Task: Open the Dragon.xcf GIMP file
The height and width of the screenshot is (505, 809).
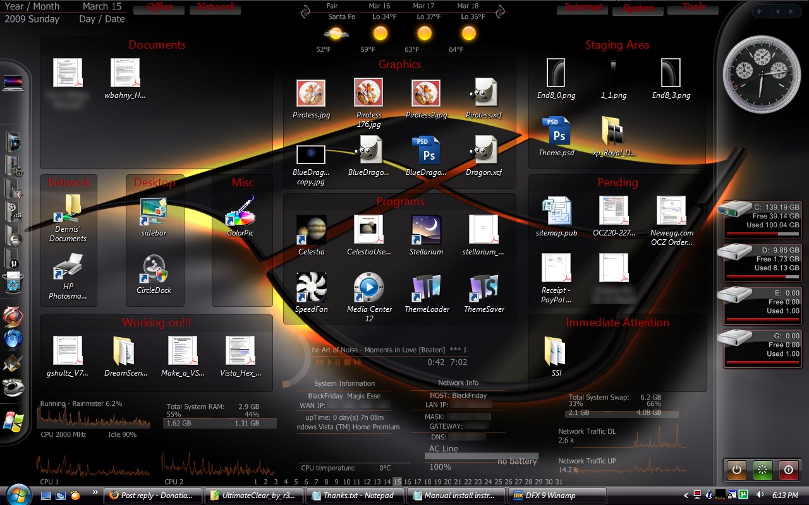Action: (484, 156)
